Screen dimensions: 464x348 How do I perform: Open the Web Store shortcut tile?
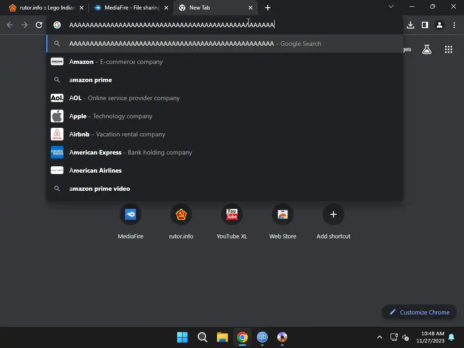coord(283,222)
